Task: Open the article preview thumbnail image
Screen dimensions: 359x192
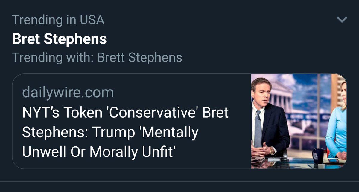Action: point(299,121)
